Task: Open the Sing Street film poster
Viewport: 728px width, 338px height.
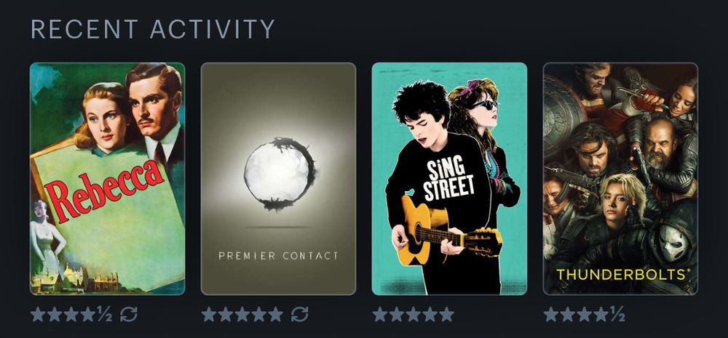Action: pyautogui.click(x=449, y=179)
